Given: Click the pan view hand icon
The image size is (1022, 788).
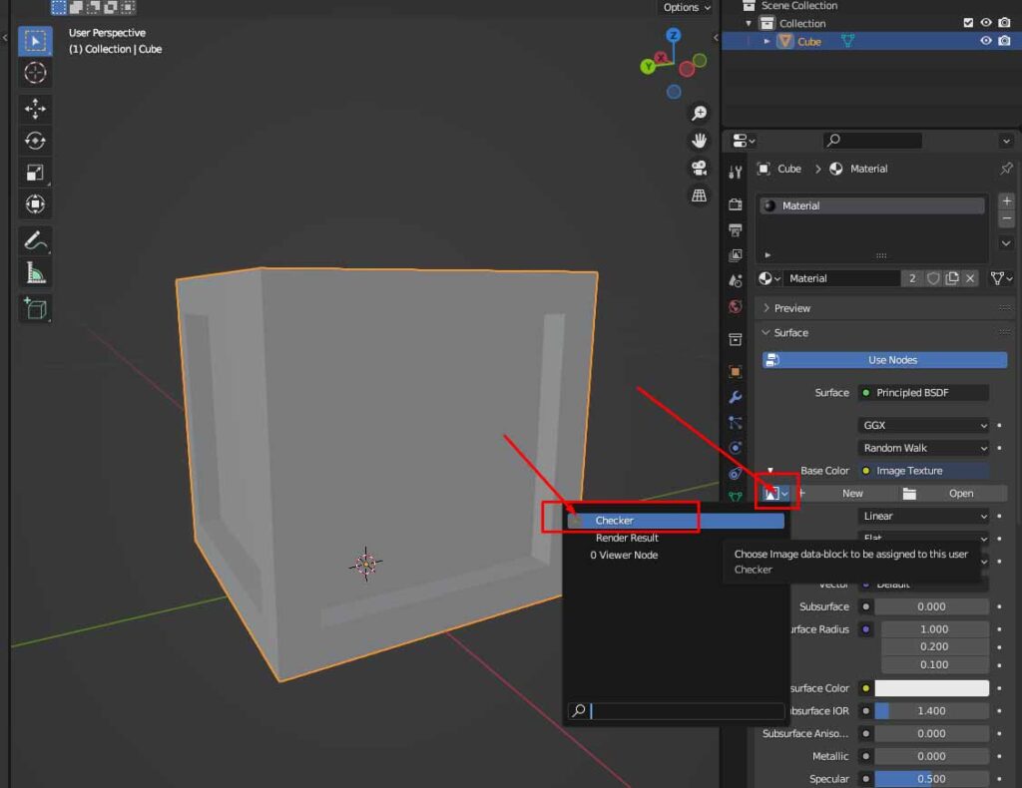Looking at the screenshot, I should (699, 141).
